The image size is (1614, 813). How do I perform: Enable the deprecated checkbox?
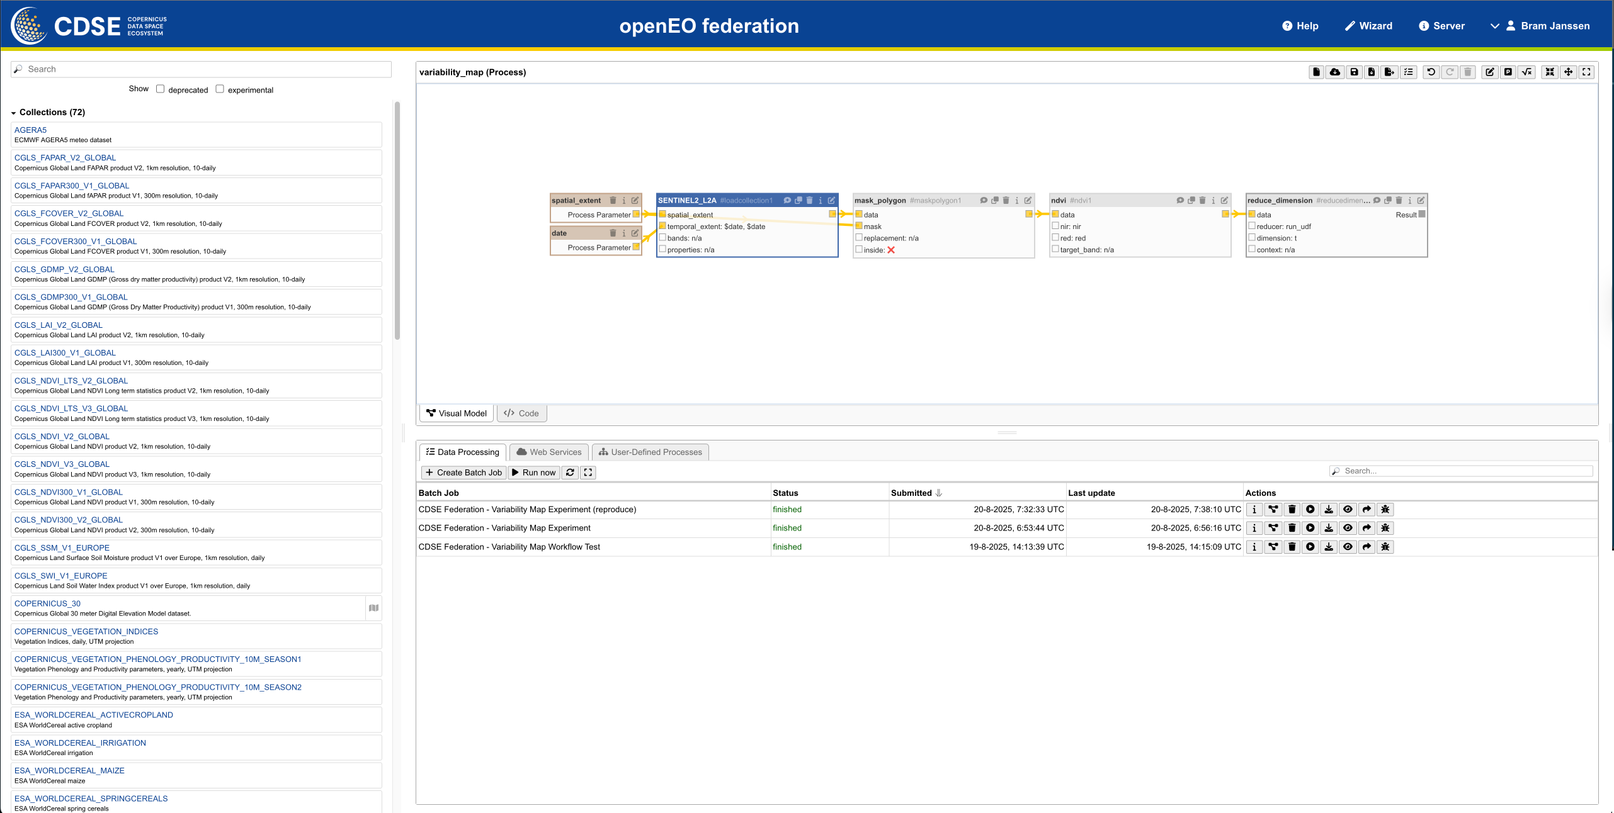[x=161, y=89]
